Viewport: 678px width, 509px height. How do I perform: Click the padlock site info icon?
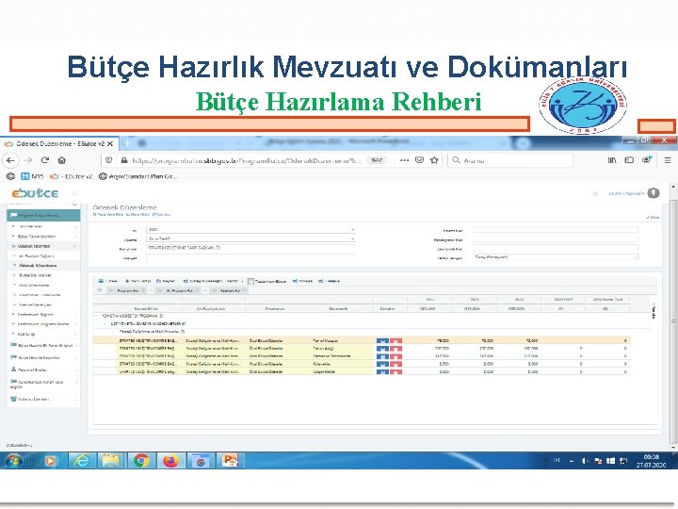pos(124,160)
